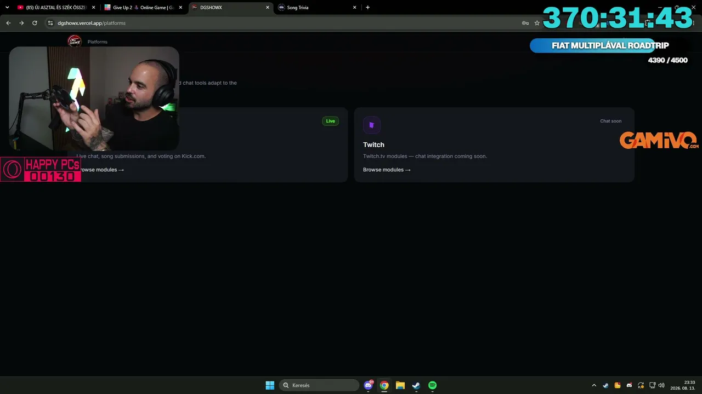The image size is (702, 394).
Task: Open the Windows Start menu
Action: (270, 385)
